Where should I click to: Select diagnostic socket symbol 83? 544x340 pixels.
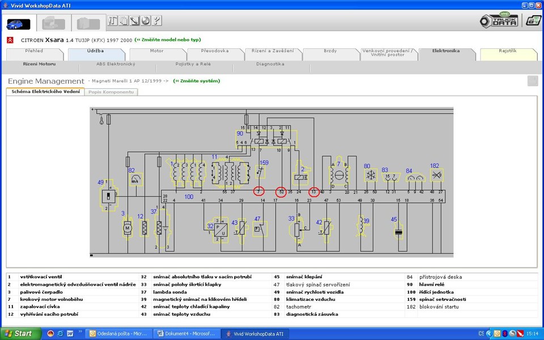point(391,177)
